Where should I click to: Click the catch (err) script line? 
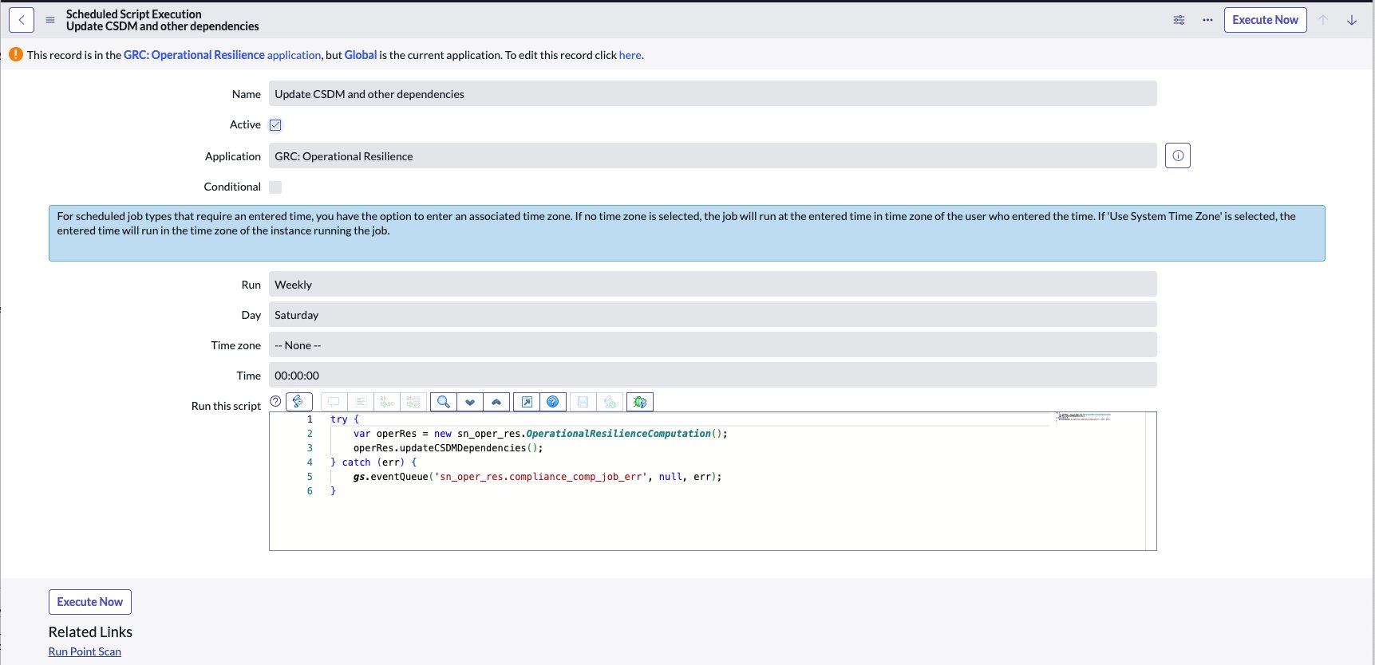click(373, 462)
